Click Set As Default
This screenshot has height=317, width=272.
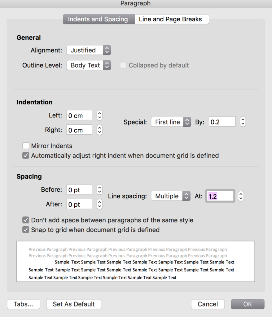(x=74, y=304)
